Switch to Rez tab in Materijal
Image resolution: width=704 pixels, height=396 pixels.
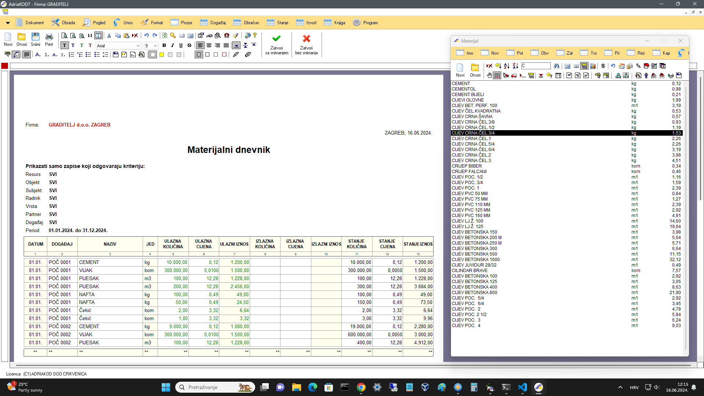(x=636, y=53)
